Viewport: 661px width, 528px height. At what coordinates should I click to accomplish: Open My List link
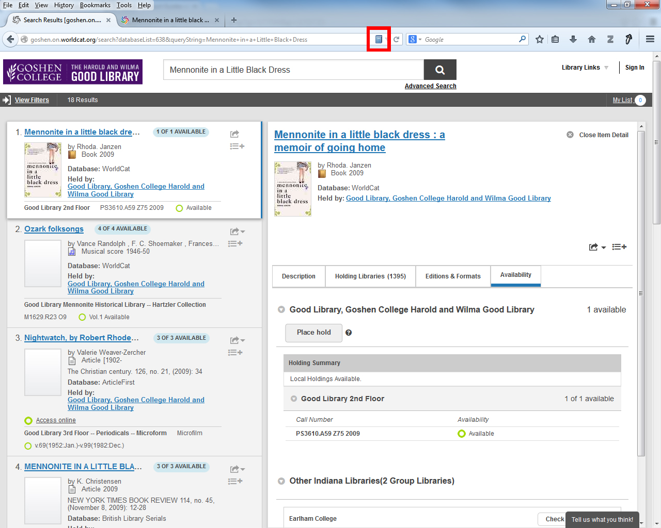pos(622,100)
